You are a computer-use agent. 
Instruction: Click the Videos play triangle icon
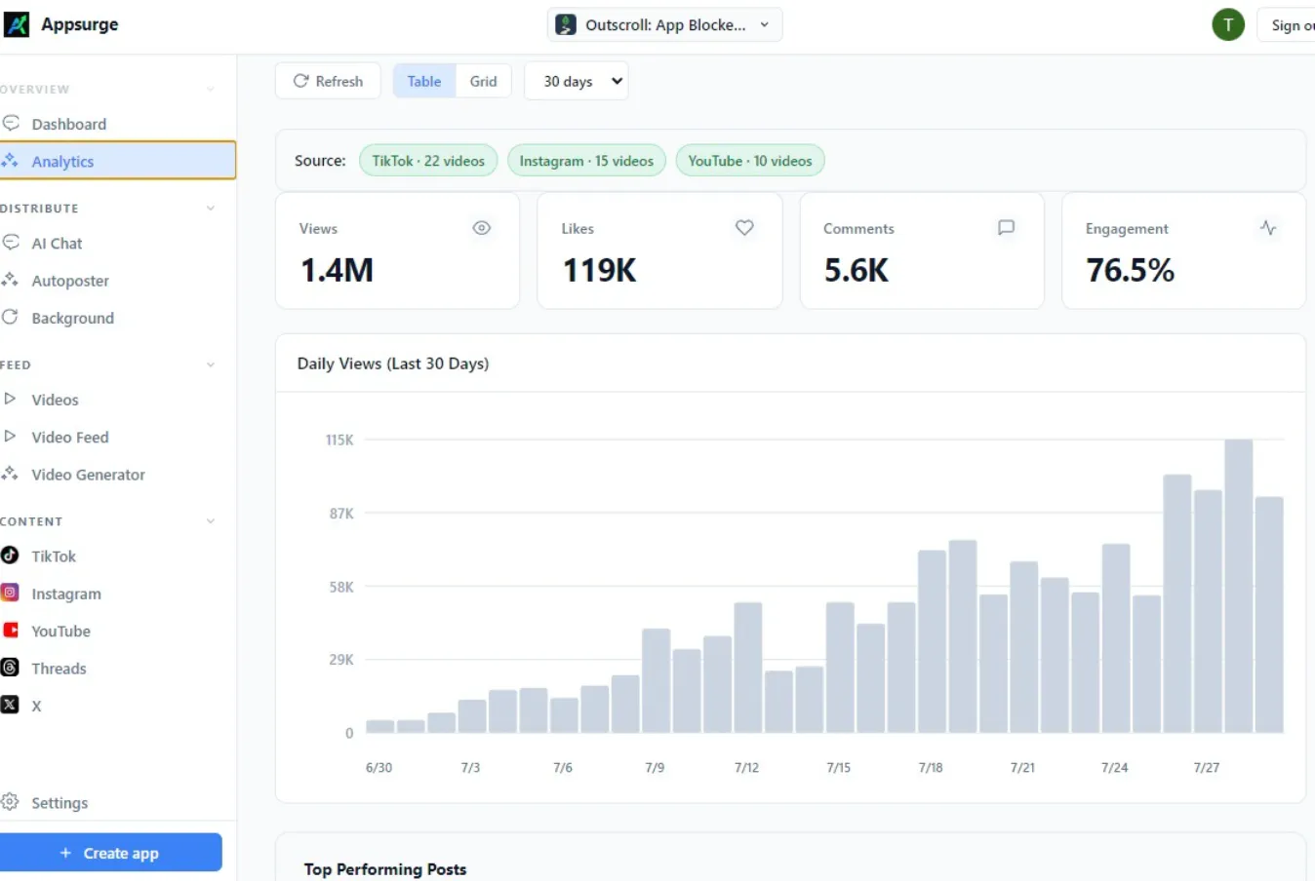[10, 399]
